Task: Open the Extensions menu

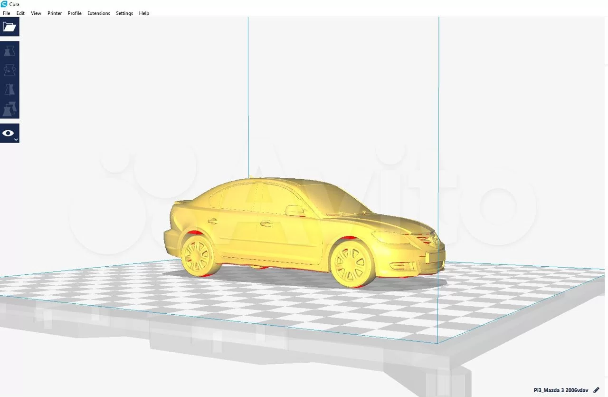Action: 98,13
